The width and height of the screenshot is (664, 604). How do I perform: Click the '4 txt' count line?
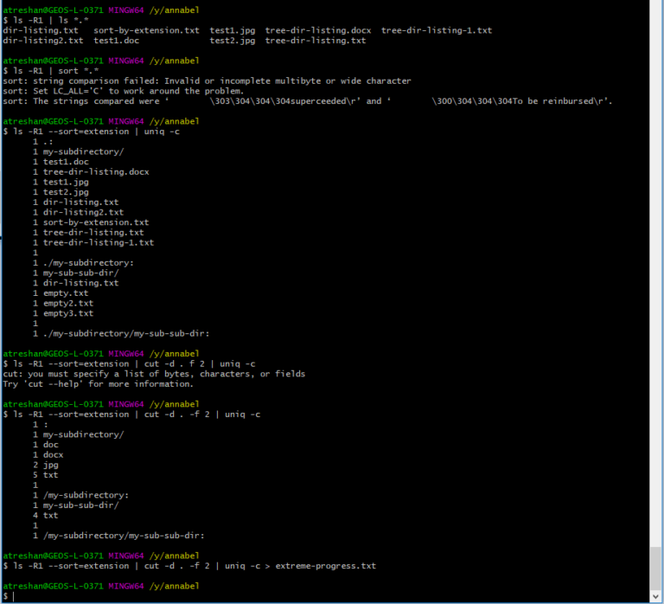[x=46, y=515]
